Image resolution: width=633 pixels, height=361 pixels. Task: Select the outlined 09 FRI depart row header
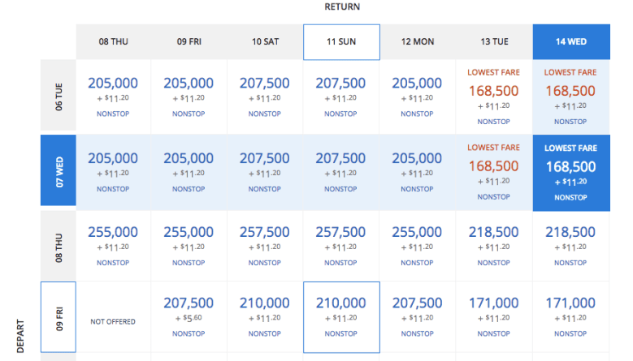click(59, 317)
